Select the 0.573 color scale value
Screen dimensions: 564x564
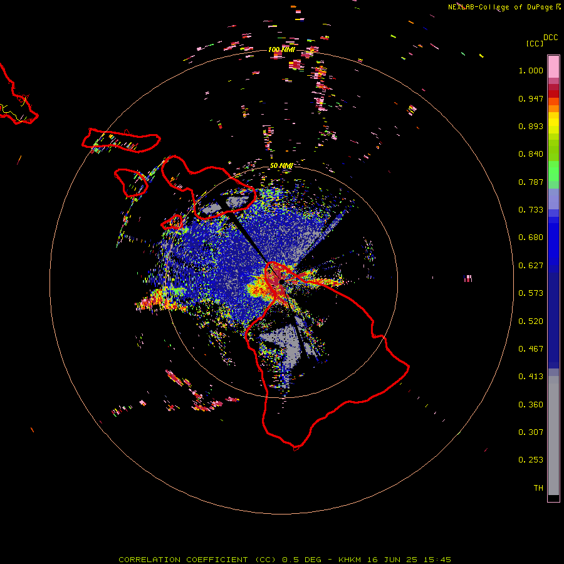click(531, 293)
